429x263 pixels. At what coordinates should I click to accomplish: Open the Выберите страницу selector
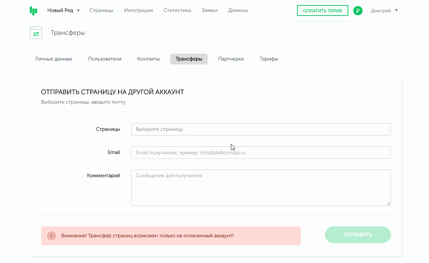261,129
